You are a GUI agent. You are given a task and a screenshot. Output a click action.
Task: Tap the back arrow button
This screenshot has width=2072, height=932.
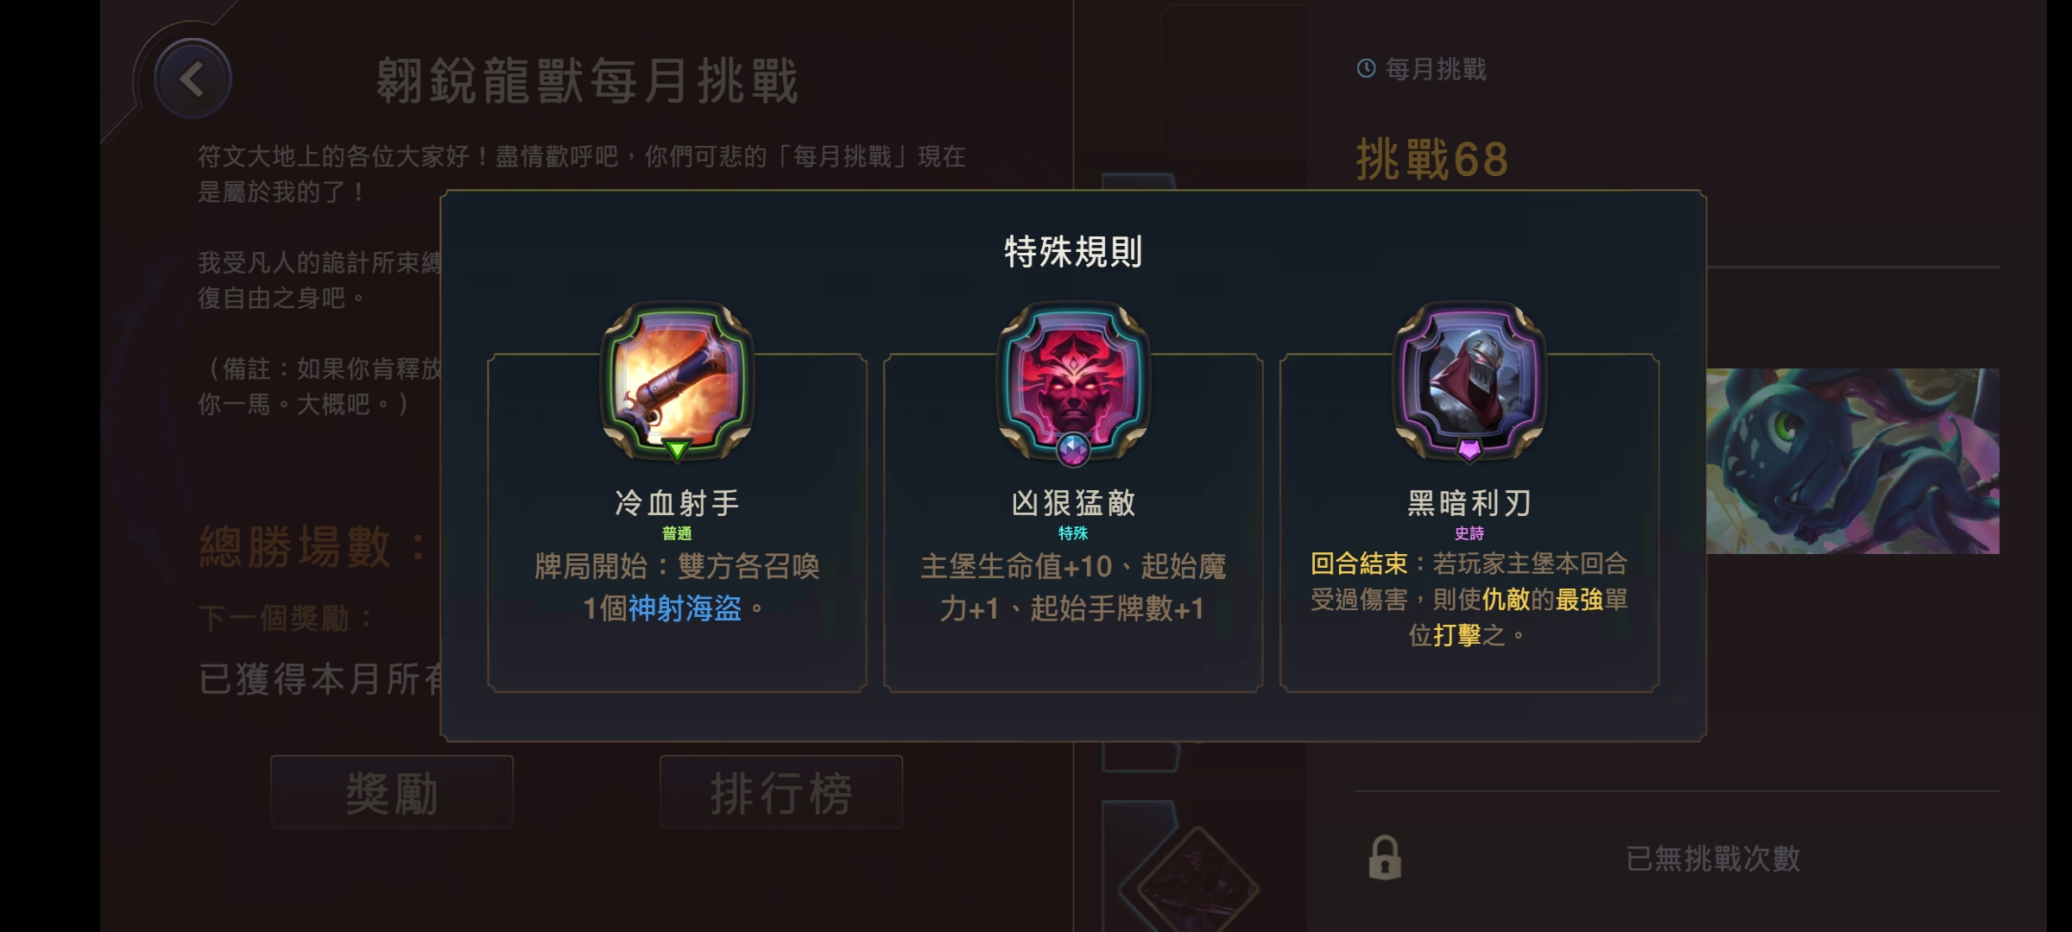(193, 79)
